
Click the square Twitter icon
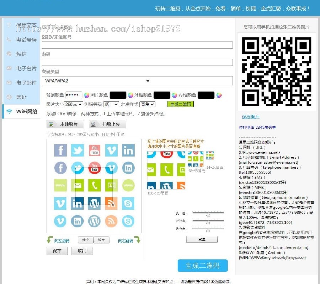coord(78,150)
